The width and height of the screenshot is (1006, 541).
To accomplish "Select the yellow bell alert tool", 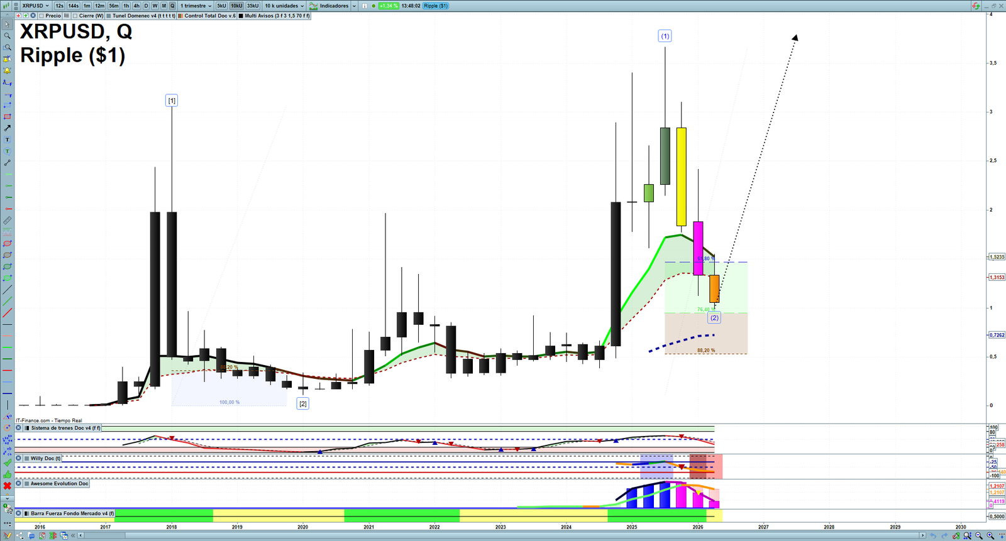I will (8, 70).
